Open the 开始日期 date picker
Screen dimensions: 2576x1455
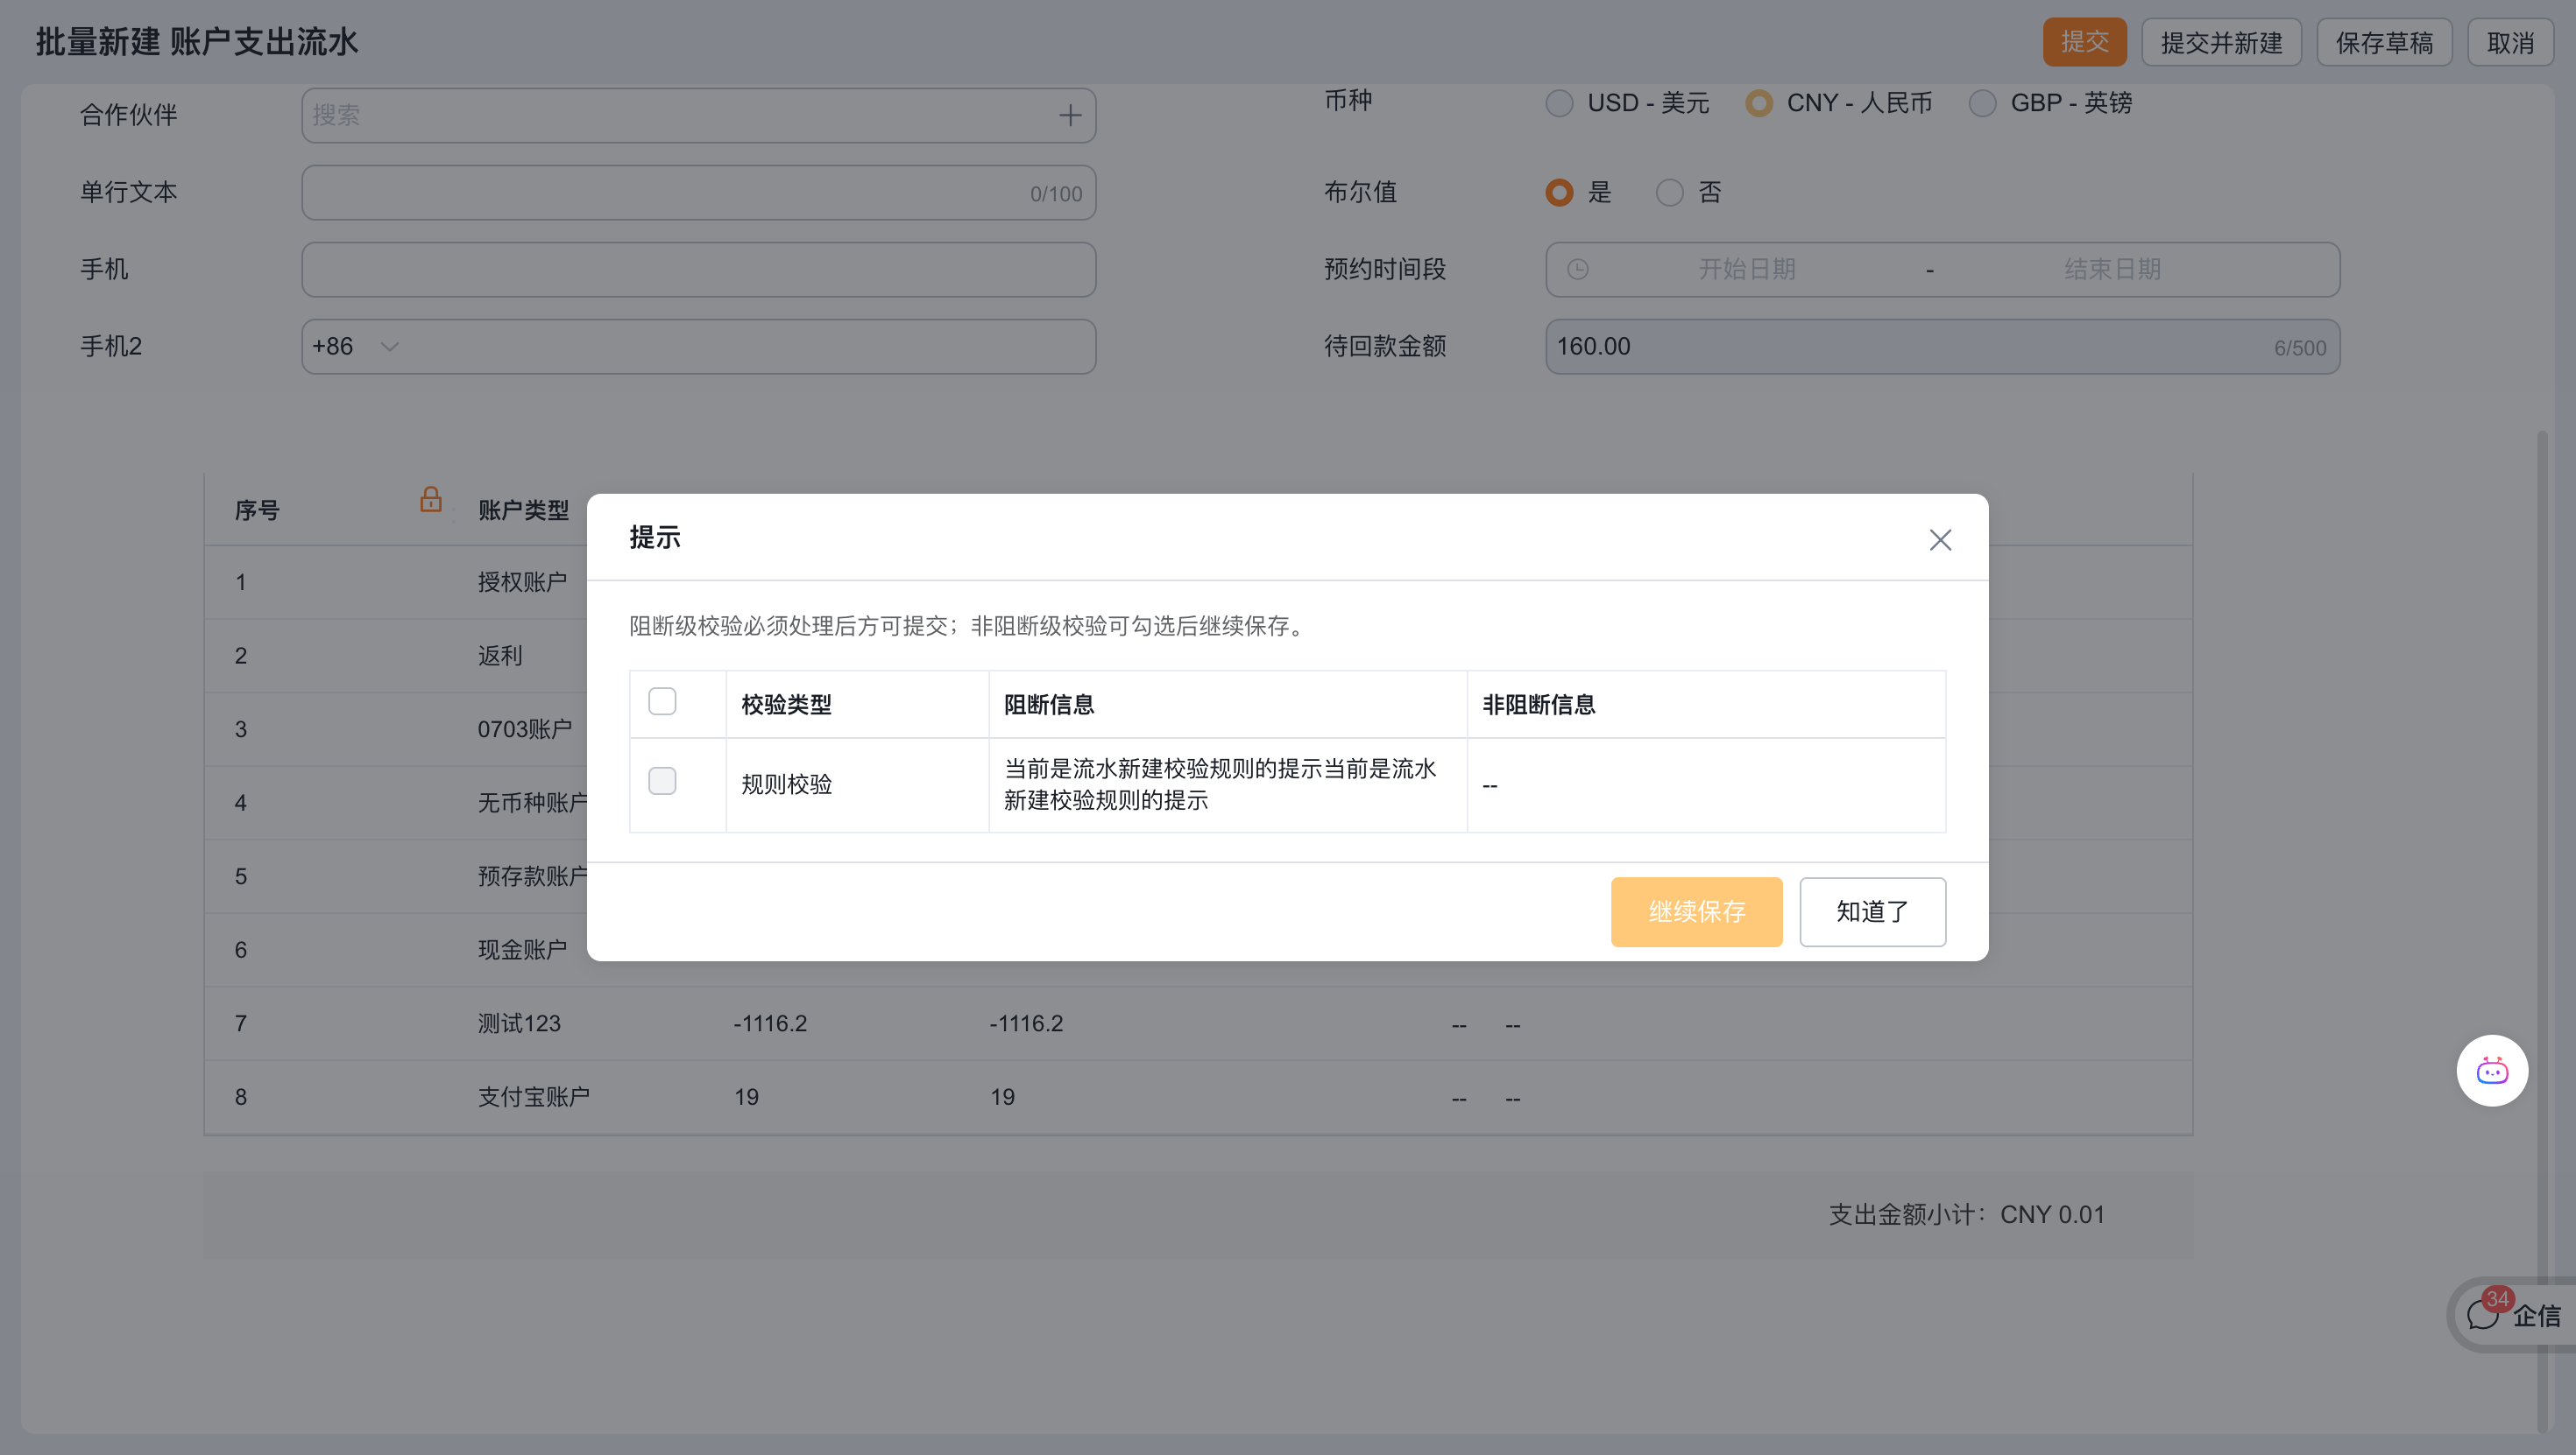coord(1746,270)
